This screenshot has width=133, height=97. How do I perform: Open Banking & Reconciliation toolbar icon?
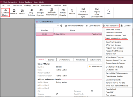[x=51, y=12]
